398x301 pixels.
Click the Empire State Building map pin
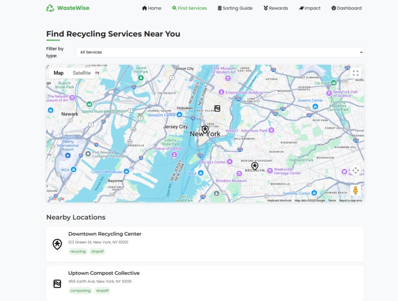tap(221, 92)
